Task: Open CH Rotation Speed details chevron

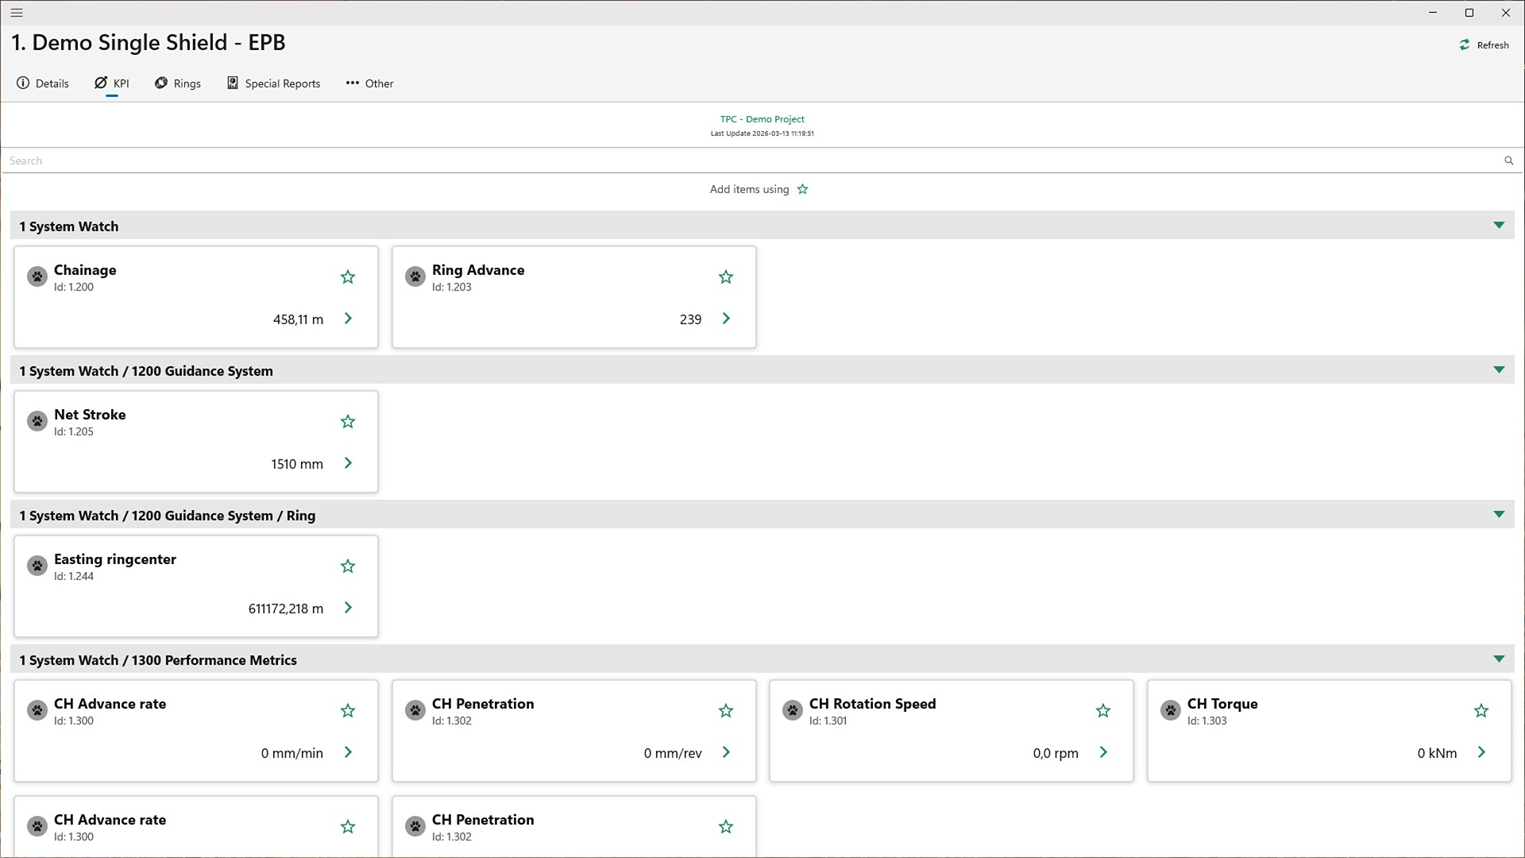Action: [1103, 752]
